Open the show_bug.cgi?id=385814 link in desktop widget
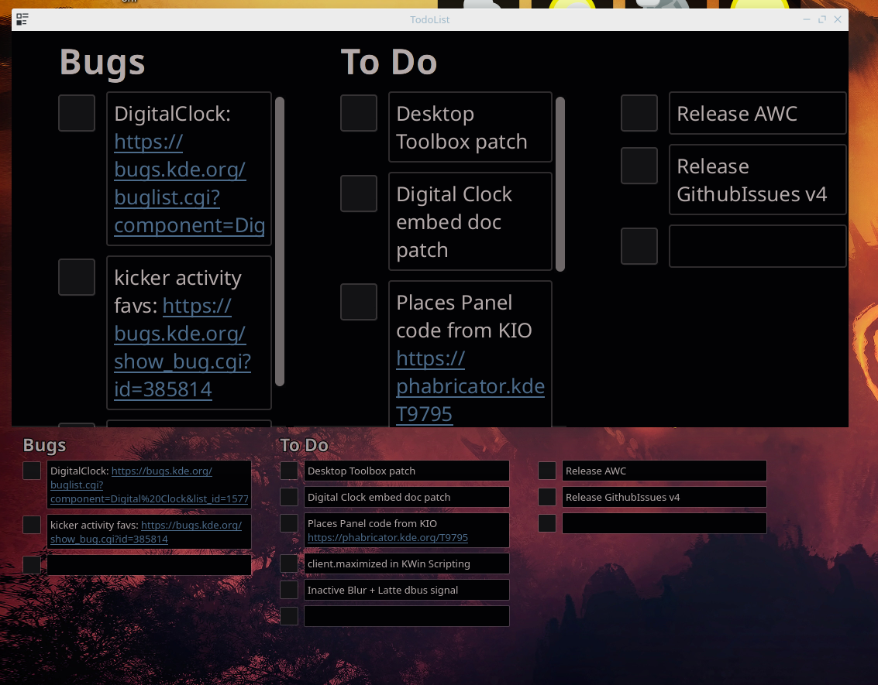The image size is (878, 685). [x=146, y=532]
